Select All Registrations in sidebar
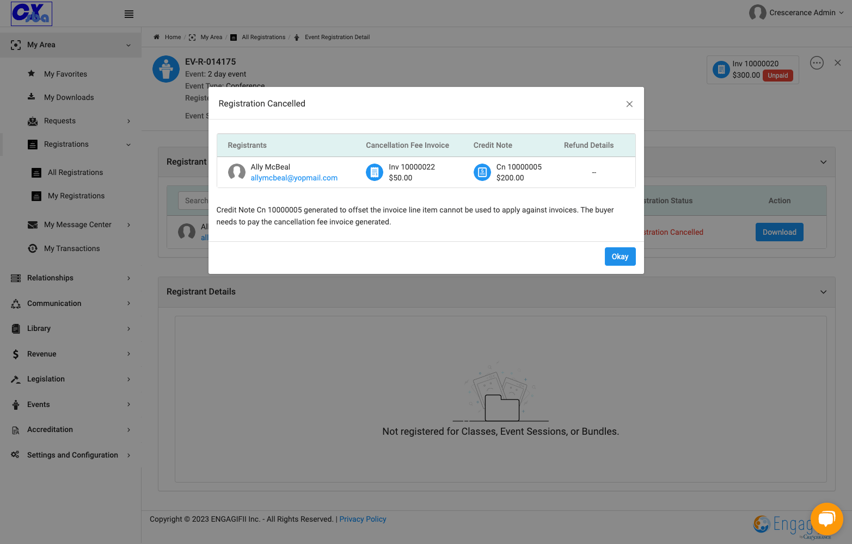This screenshot has height=544, width=852. click(75, 172)
